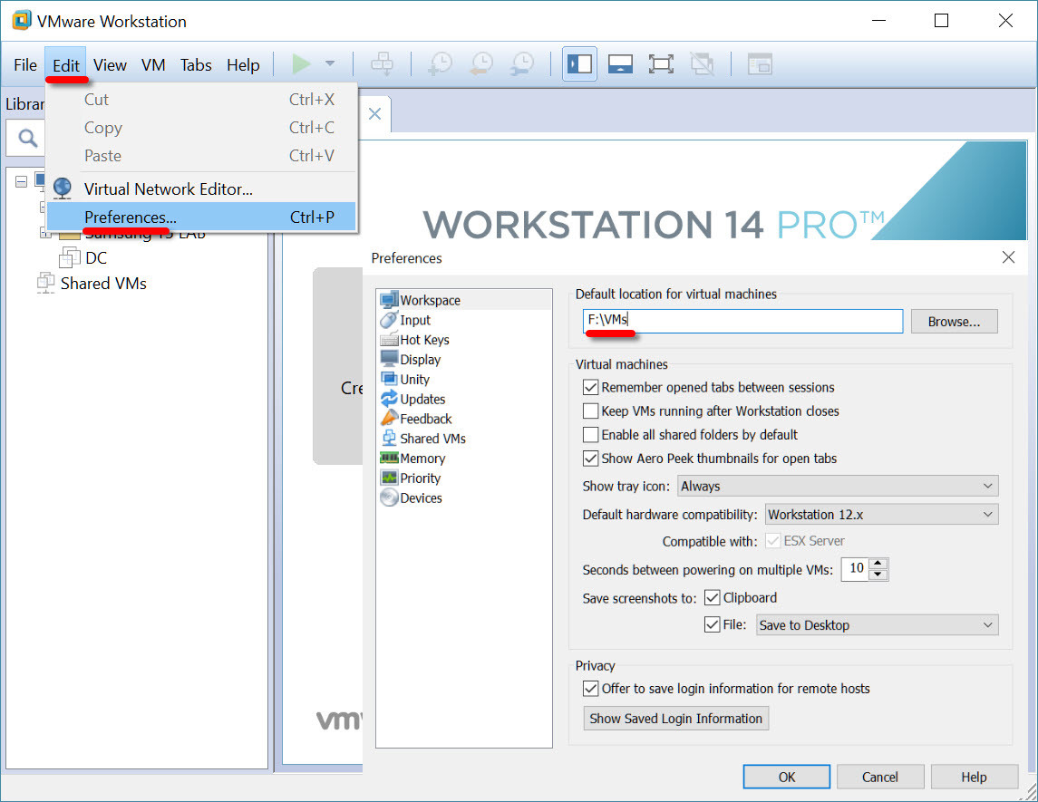The image size is (1038, 802).
Task: Open the Tabs menu
Action: pyautogui.click(x=196, y=65)
